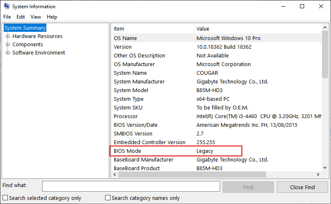
Task: Open the Help menu
Action: (x=52, y=17)
